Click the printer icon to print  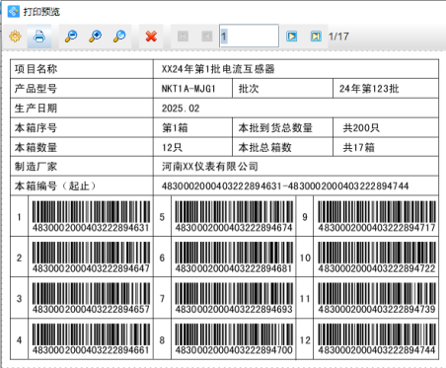pos(39,37)
